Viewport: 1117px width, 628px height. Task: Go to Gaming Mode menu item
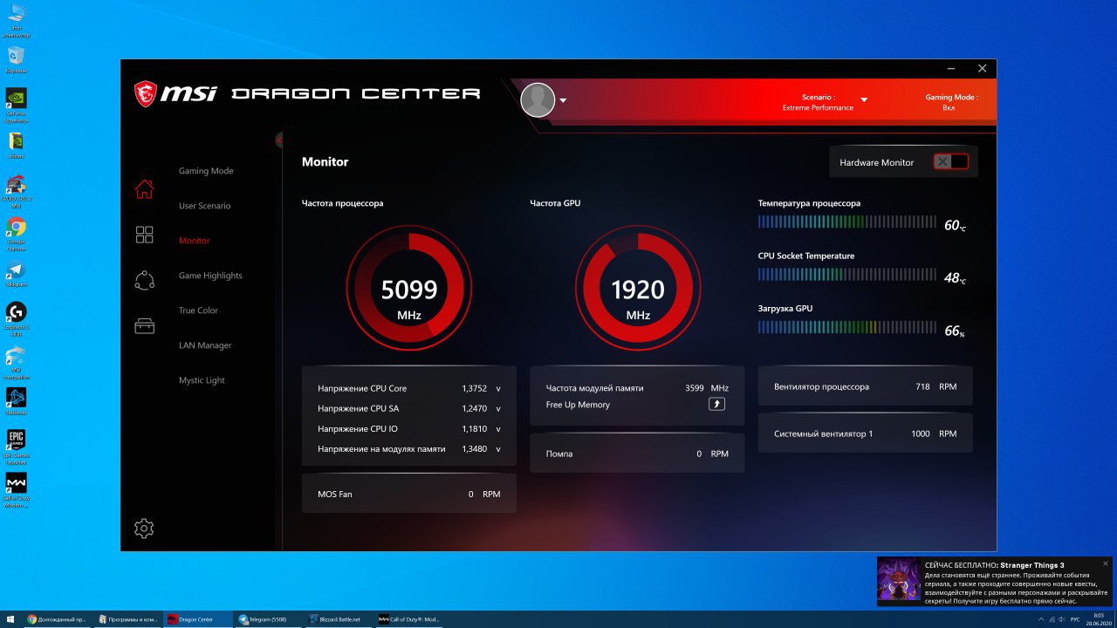206,171
